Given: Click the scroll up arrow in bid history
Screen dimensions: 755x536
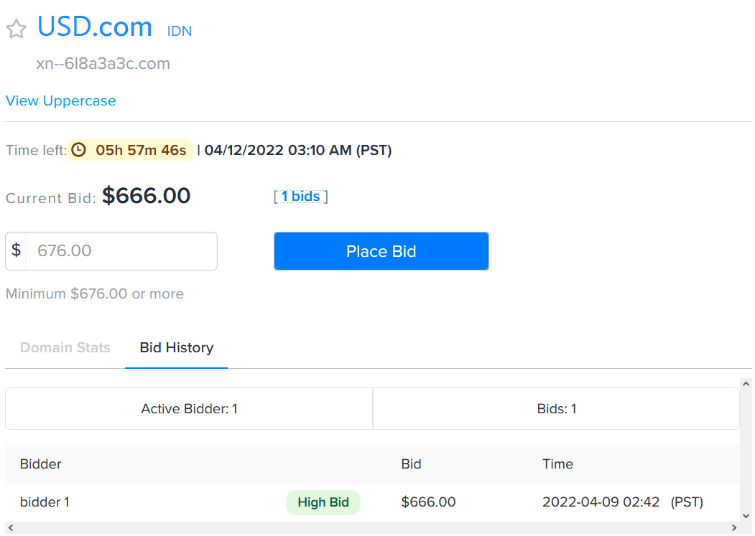Looking at the screenshot, I should 746,384.
